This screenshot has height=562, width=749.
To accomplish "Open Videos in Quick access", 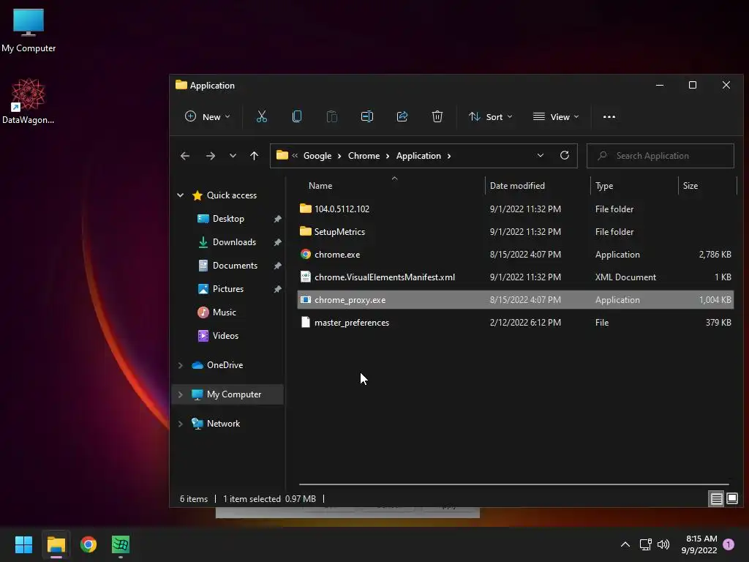I will tap(225, 336).
